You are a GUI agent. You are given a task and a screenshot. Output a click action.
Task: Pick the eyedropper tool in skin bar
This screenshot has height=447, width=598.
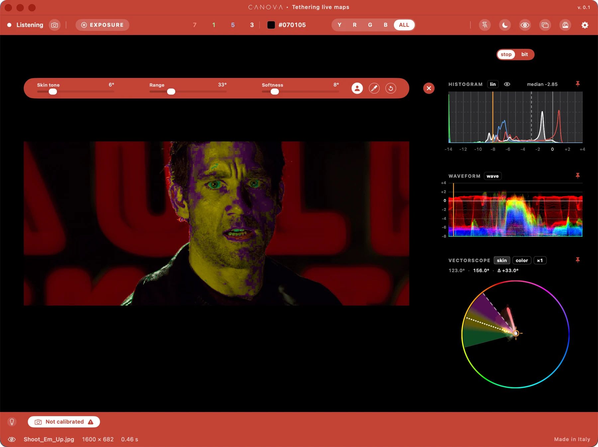tap(374, 88)
